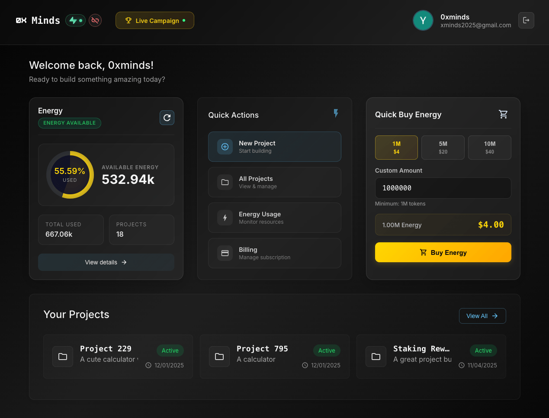Click the credit card icon next to Billing

pyautogui.click(x=225, y=253)
